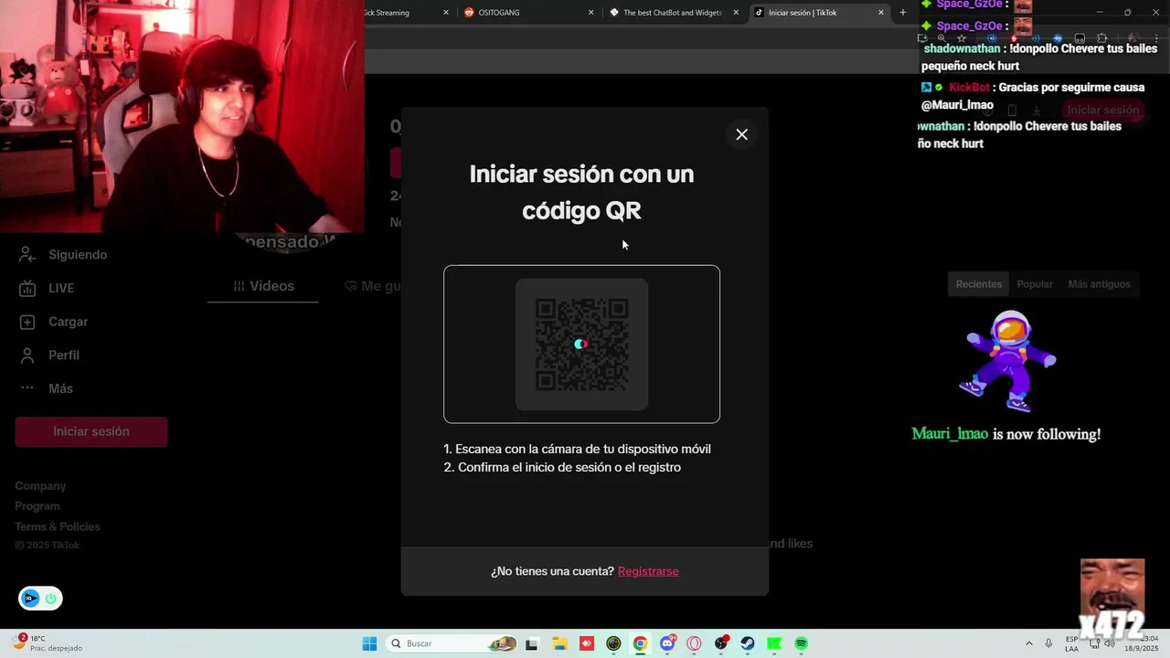
Task: Toggle the green power switch on floating widget
Action: (x=50, y=599)
